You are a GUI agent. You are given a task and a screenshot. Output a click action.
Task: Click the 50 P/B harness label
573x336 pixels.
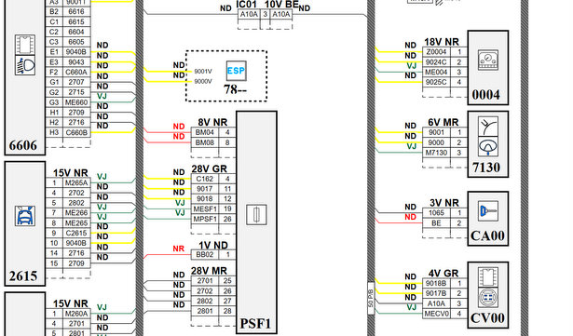[x=371, y=299]
